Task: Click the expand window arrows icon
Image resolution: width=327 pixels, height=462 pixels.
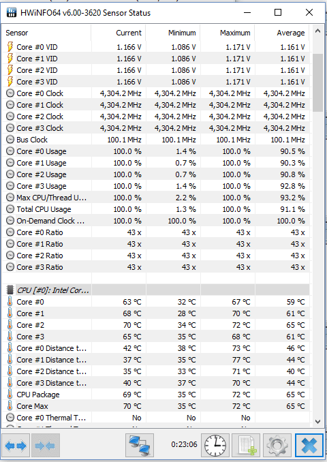Action: point(16,446)
